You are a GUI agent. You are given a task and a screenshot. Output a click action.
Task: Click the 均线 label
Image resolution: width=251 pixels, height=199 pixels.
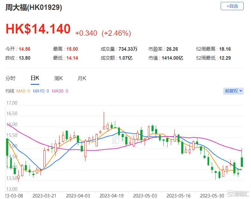[x=10, y=91]
